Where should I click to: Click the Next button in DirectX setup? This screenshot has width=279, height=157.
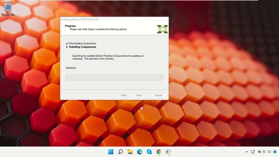(139, 95)
